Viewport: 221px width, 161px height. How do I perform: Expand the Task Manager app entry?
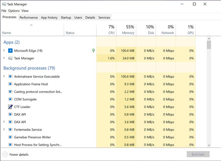4,58
